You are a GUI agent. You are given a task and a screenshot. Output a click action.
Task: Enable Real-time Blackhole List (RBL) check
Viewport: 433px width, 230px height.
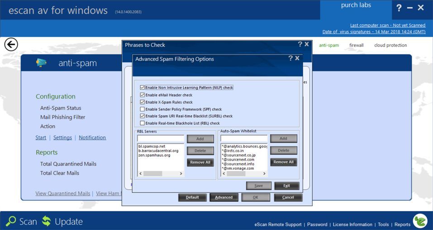tap(142, 123)
